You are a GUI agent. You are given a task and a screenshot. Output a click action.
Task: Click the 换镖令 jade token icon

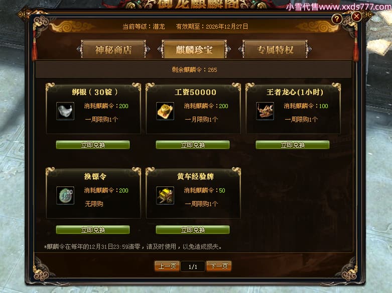(65, 196)
